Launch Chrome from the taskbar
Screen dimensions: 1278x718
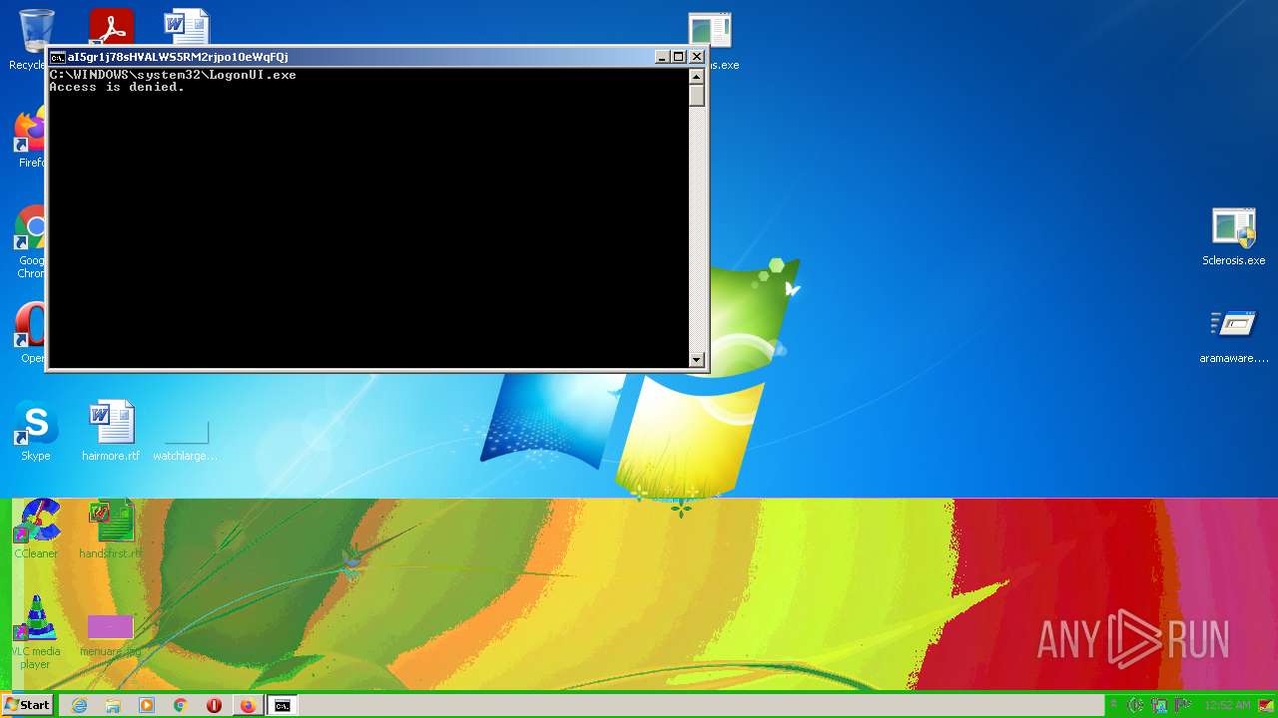coord(181,705)
